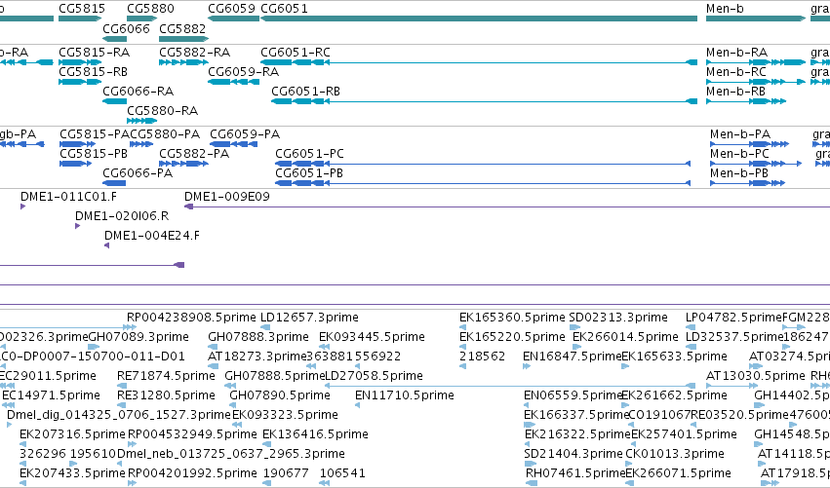
Task: Click the CG5882-RA transcript
Action: pos(184,62)
